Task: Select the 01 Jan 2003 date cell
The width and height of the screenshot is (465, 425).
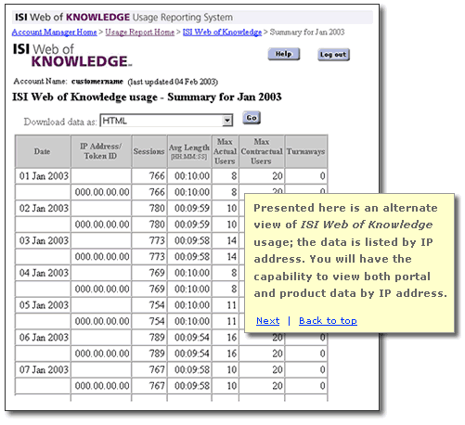Action: point(43,176)
